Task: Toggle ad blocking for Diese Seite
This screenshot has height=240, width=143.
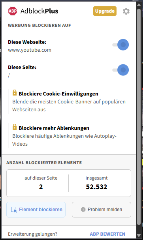Action: click(x=120, y=70)
